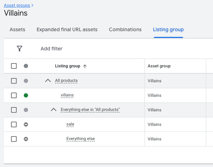Open the villains listing group link
Image resolution: width=213 pixels, height=167 pixels.
[x=67, y=95]
